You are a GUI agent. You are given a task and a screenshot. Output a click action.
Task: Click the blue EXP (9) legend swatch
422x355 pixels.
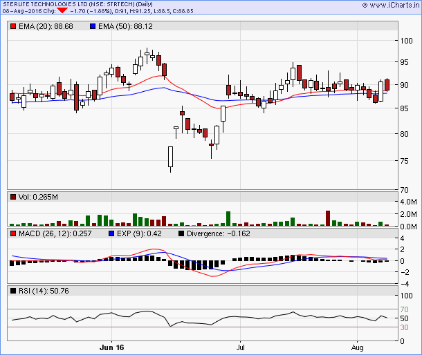tap(111, 233)
